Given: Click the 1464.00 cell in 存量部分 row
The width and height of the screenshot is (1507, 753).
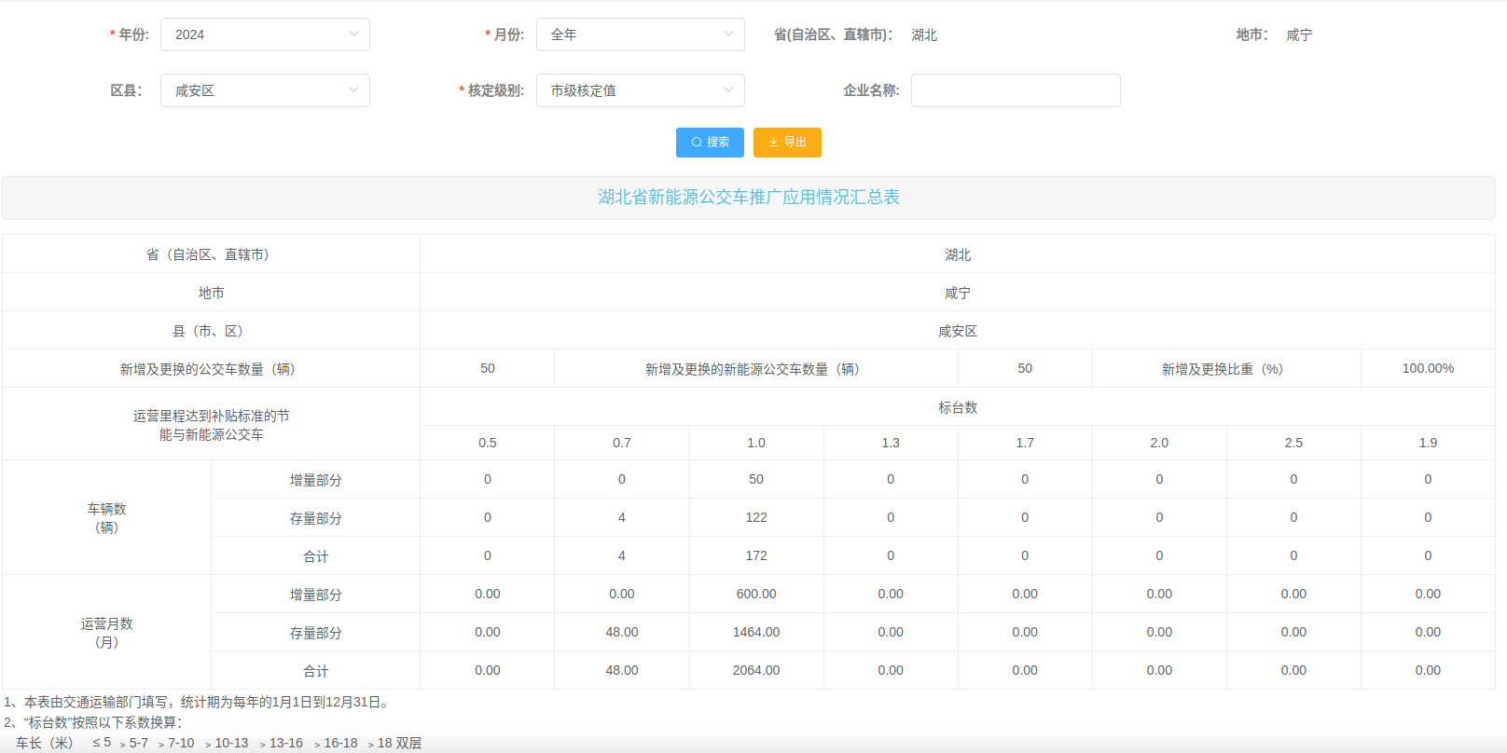Looking at the screenshot, I should [x=756, y=632].
